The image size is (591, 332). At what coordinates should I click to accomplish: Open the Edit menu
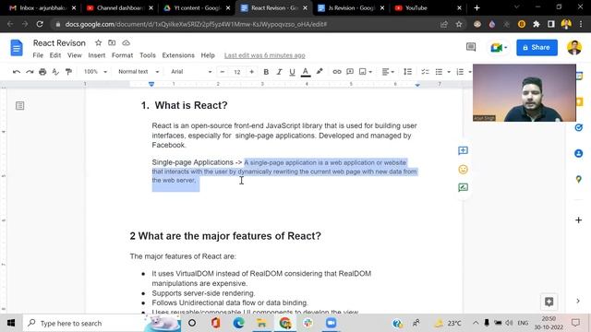(55, 55)
